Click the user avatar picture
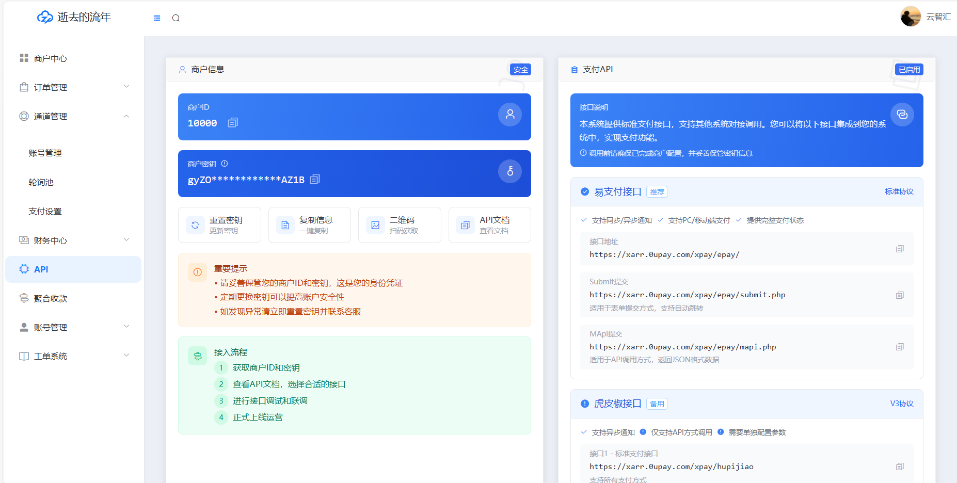The image size is (957, 483). (911, 17)
